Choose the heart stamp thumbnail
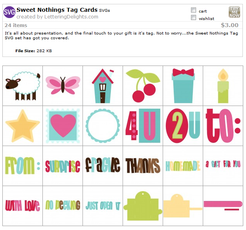 click(63, 126)
